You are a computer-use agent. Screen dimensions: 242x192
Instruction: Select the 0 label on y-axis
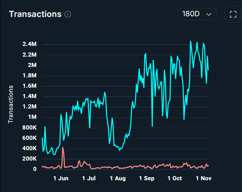tap(35, 169)
